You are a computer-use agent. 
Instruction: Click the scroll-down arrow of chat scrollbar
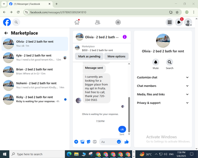click(x=129, y=134)
